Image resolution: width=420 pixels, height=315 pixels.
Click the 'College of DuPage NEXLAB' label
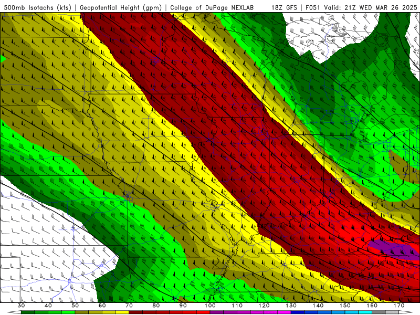[x=212, y=7]
